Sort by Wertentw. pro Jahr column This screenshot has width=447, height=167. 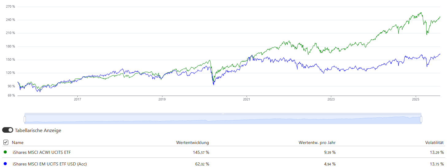[317, 142]
